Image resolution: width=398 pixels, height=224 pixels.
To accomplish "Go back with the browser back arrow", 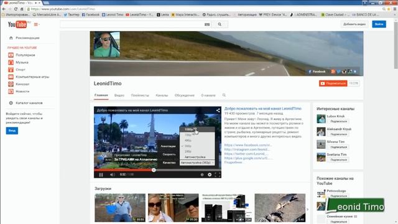I will pyautogui.click(x=4, y=9).
